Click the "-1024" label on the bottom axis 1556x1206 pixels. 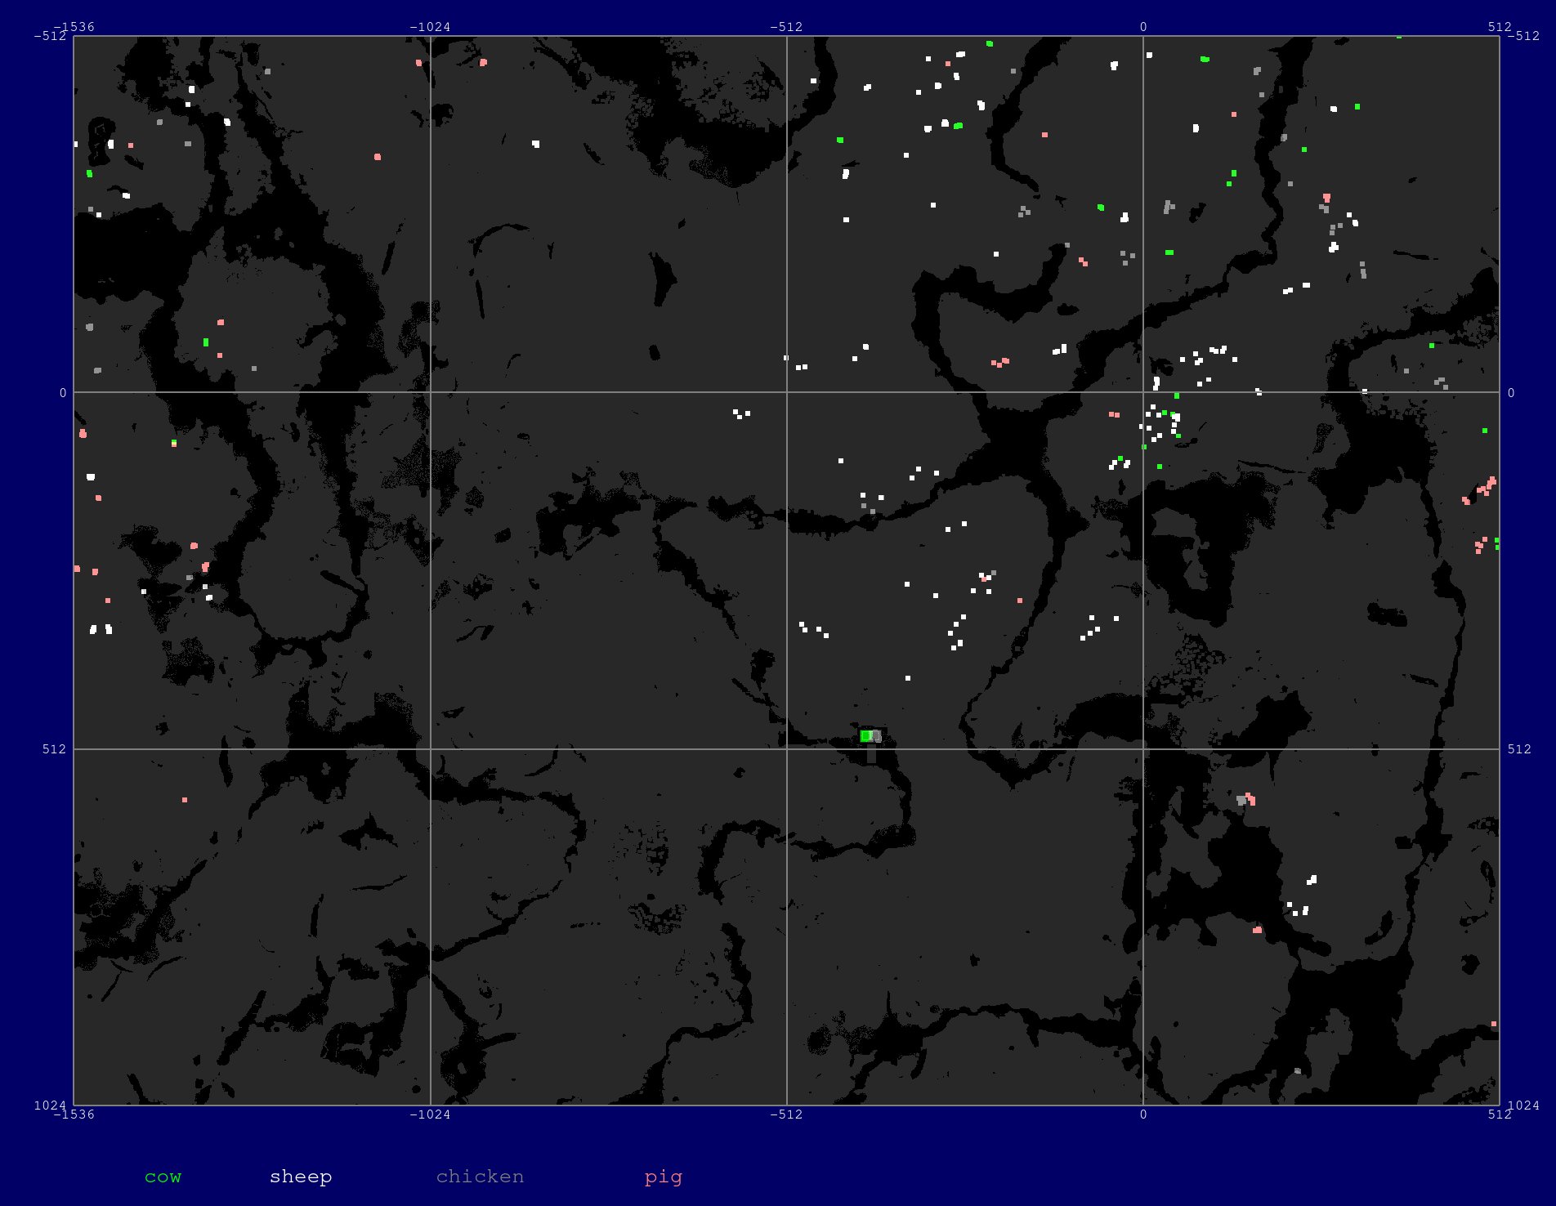click(x=430, y=1114)
